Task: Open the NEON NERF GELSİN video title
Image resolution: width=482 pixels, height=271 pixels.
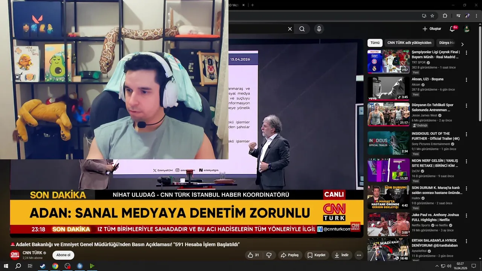Action: (x=435, y=163)
